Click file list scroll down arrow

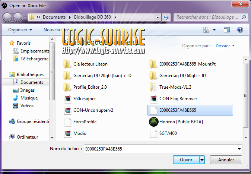(x=246, y=137)
